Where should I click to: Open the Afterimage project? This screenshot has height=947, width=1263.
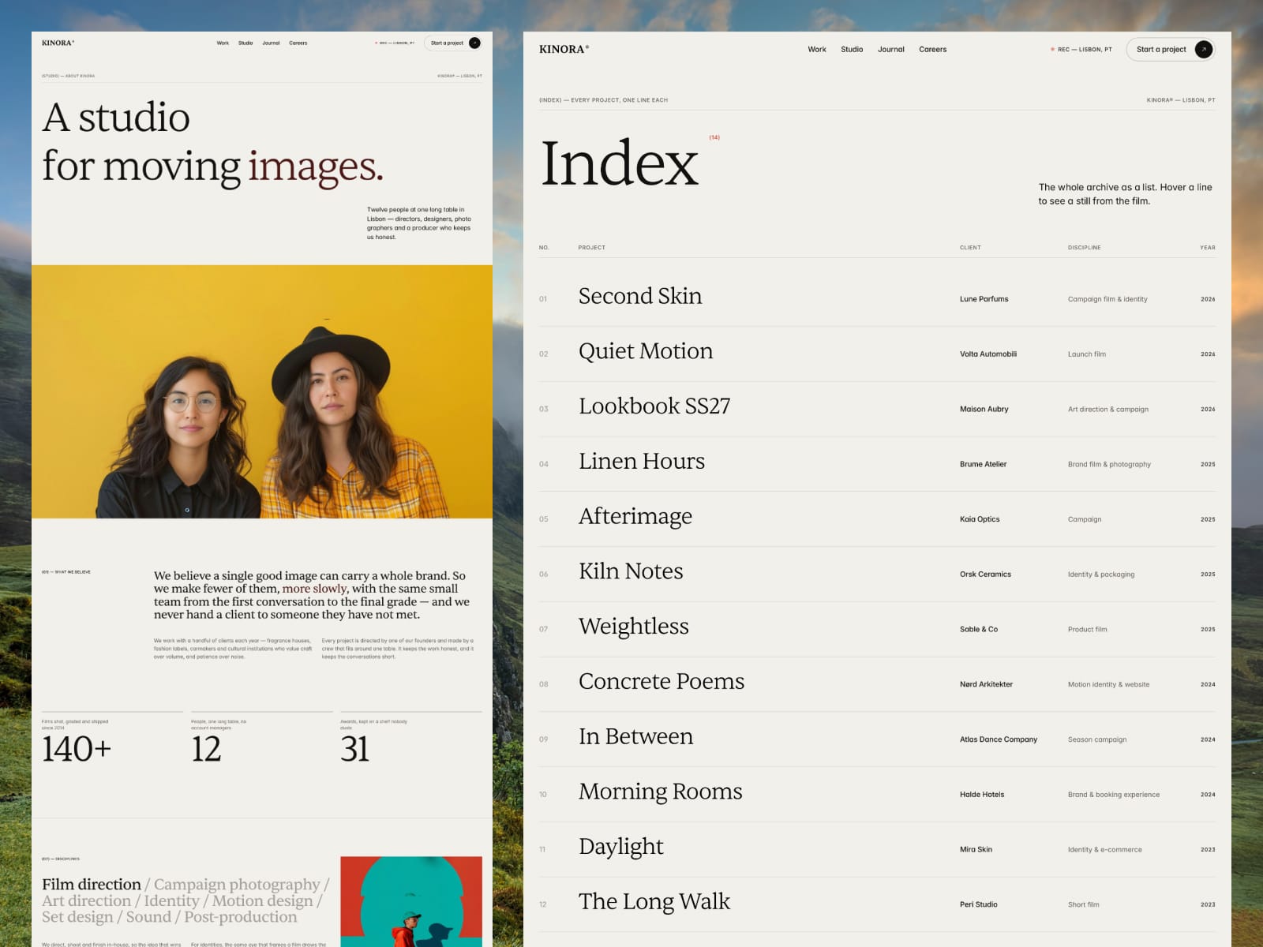coord(635,516)
